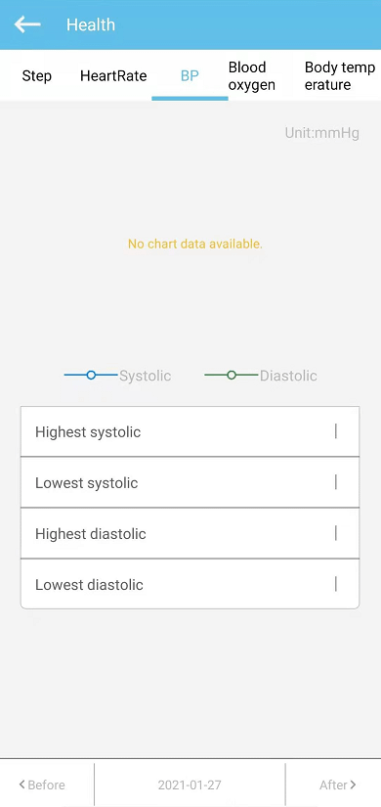Click the Systolic legend line marker

click(91, 376)
